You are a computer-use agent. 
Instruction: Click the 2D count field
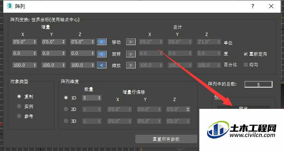92,109
